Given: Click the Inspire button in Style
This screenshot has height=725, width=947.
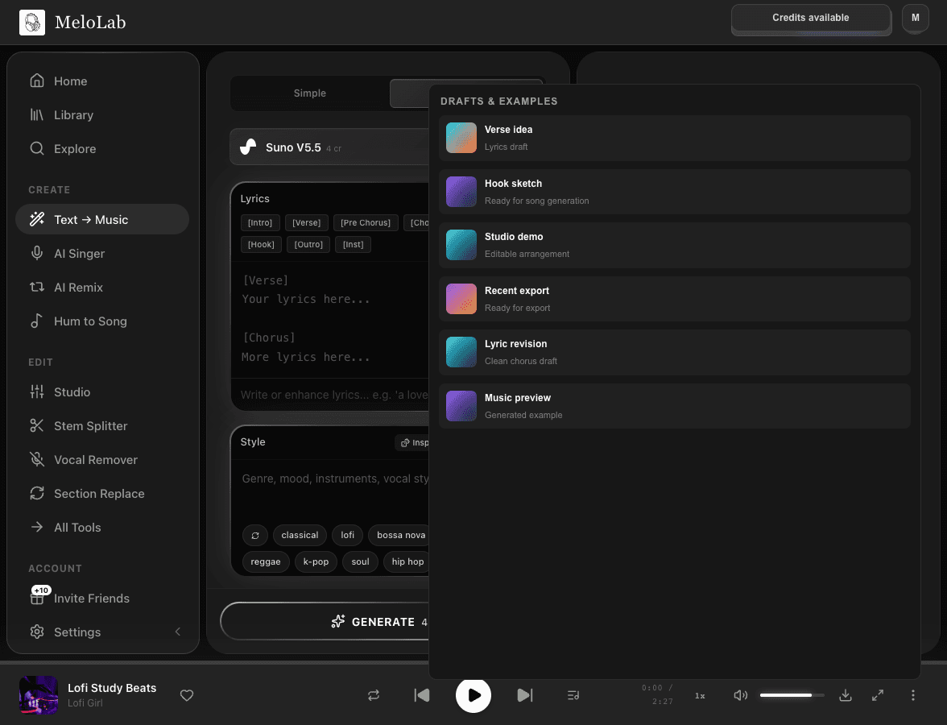Looking at the screenshot, I should click(x=413, y=443).
